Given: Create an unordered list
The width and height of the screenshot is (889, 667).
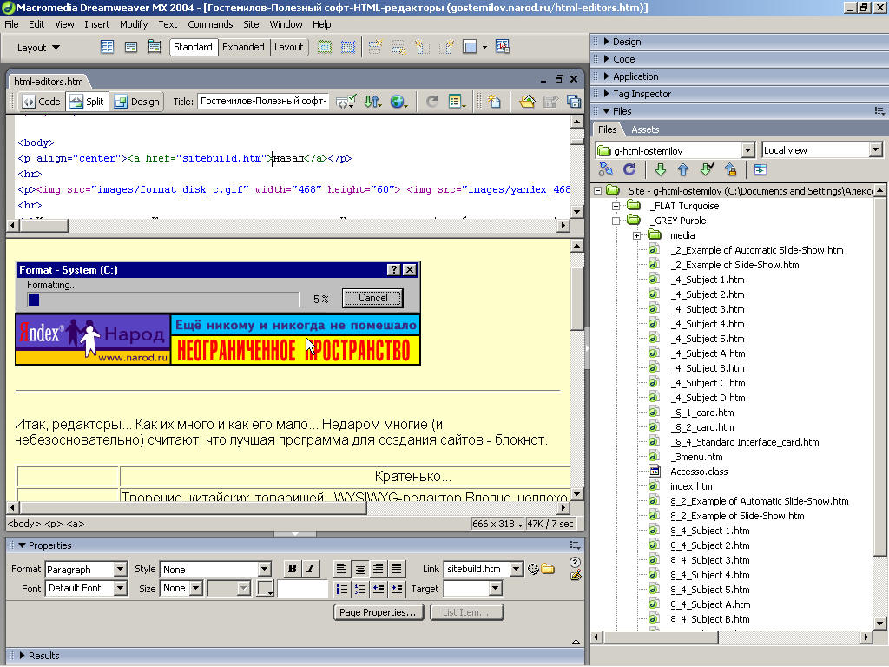Looking at the screenshot, I should coord(341,589).
